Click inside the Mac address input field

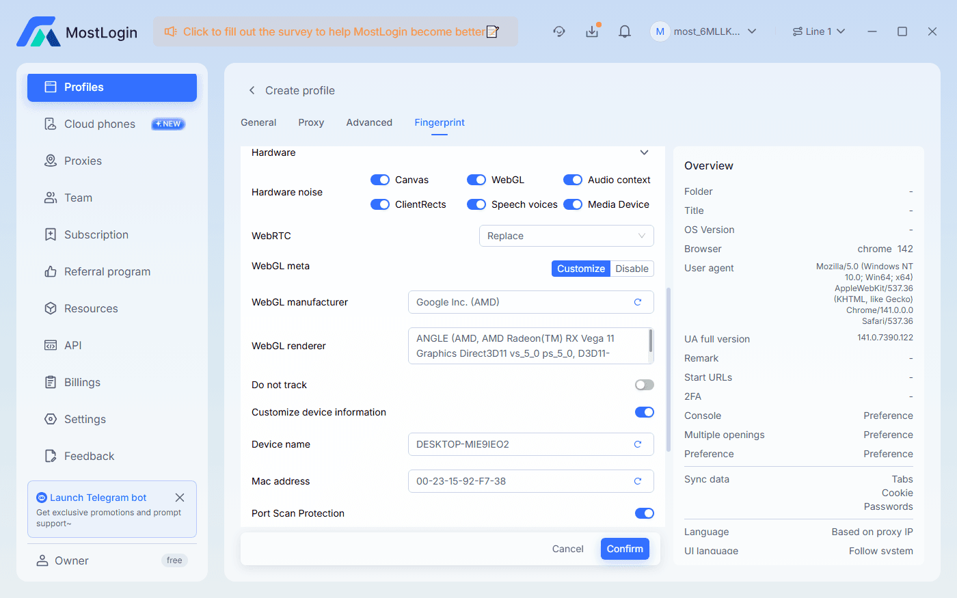point(520,481)
